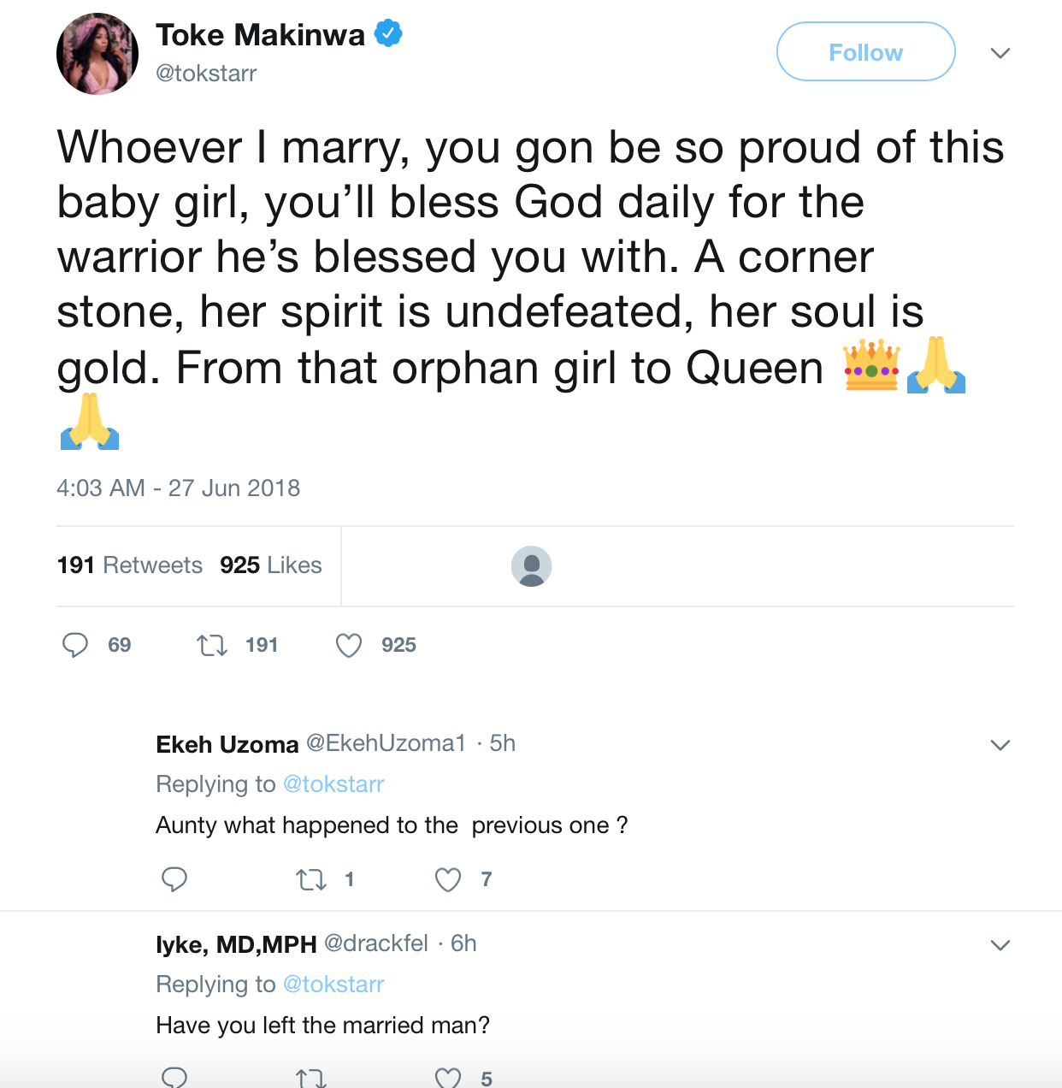Screen dimensions: 1062x1088
Task: View the 925 Likes list
Action: [271, 565]
